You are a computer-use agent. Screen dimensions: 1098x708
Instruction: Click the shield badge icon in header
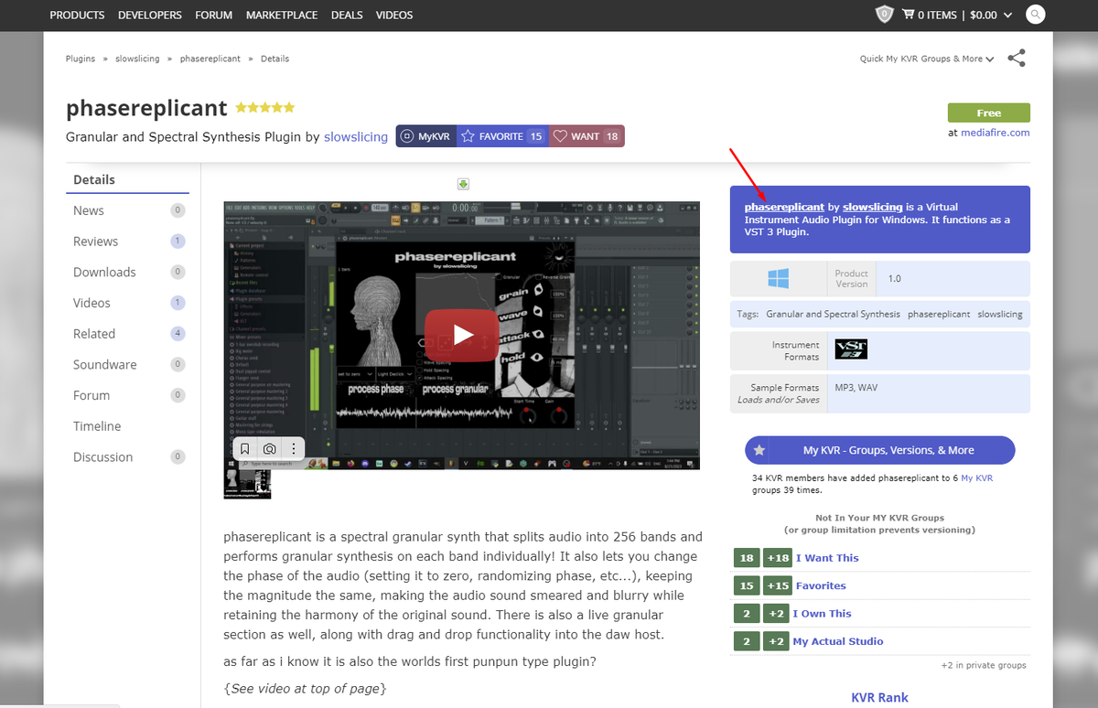point(884,15)
